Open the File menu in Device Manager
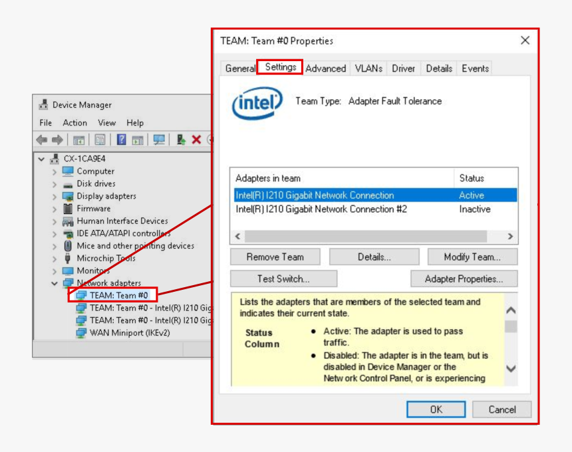The width and height of the screenshot is (572, 452). click(46, 123)
